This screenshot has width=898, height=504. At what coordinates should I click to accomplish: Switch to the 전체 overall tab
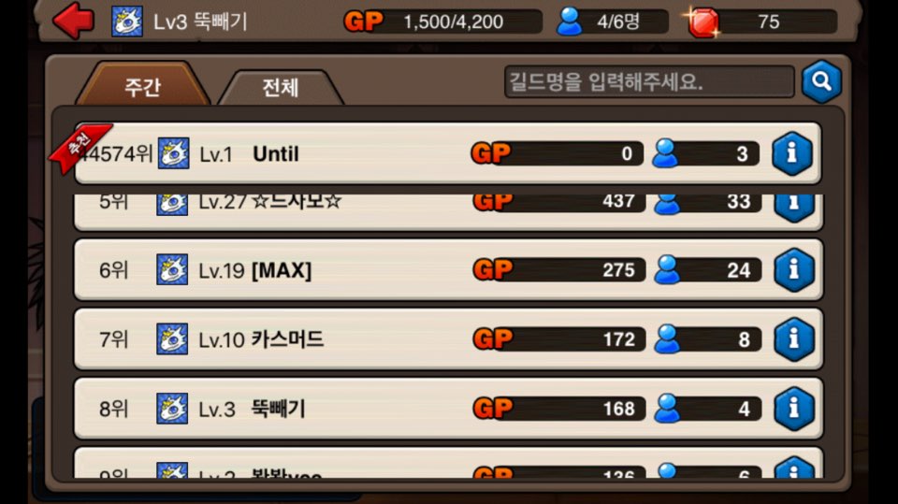pos(281,88)
